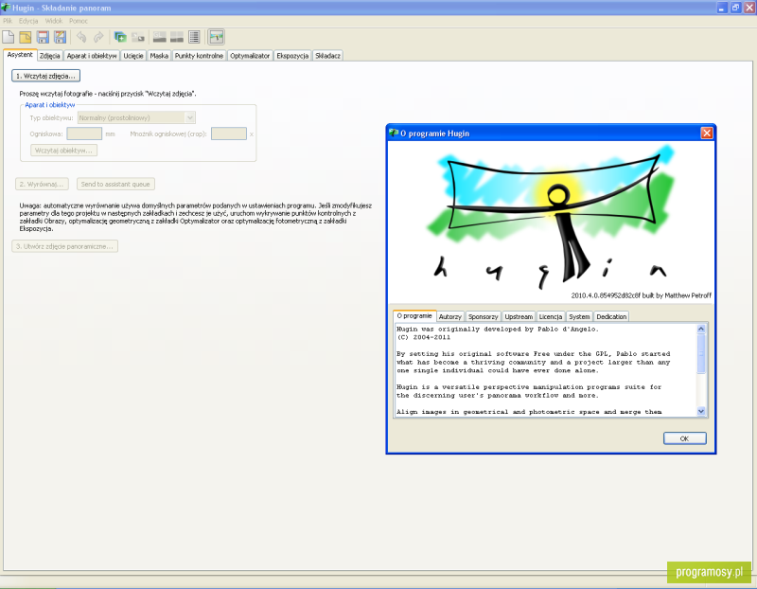
Task: Click OK in the About Hugin dialog
Action: pos(684,438)
